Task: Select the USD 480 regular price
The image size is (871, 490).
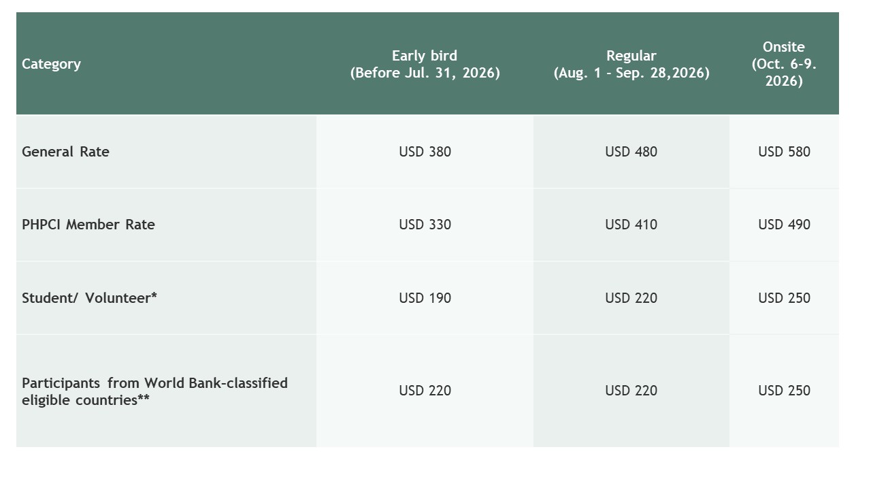Action: click(x=631, y=152)
